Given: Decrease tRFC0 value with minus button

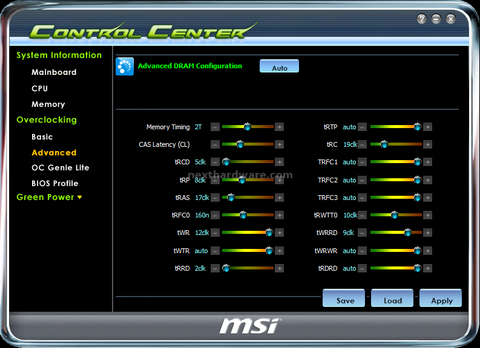Looking at the screenshot, I should tap(215, 215).
